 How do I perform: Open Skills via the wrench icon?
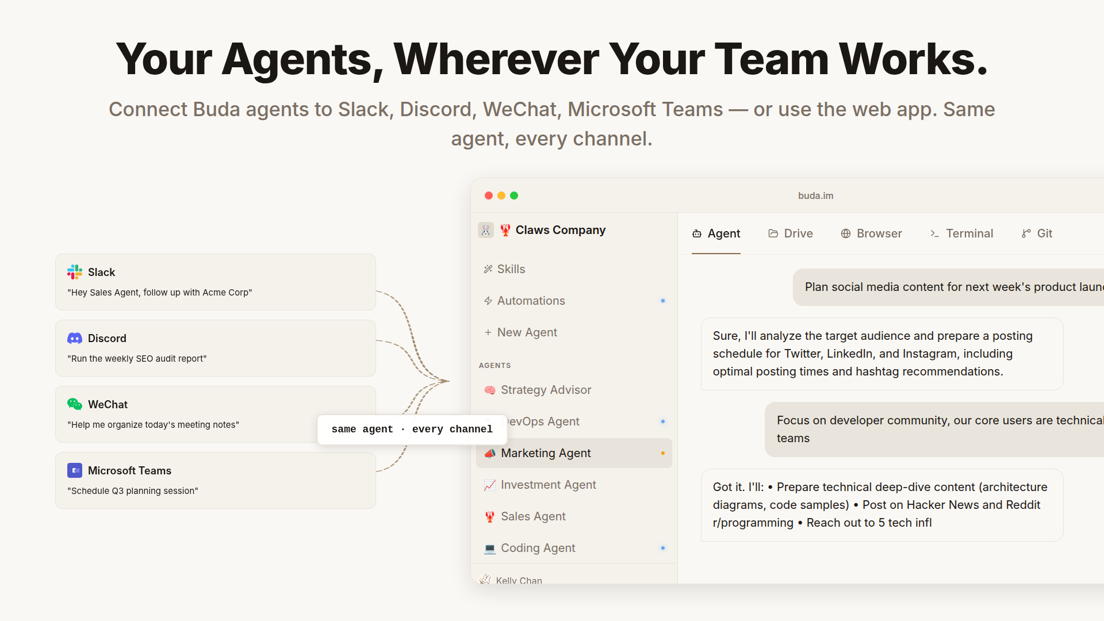488,269
